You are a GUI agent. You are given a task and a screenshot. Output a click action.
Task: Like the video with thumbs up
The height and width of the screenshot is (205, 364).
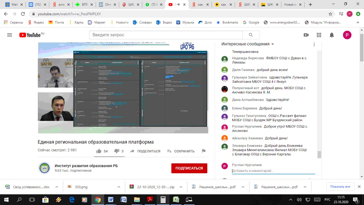[99, 151]
